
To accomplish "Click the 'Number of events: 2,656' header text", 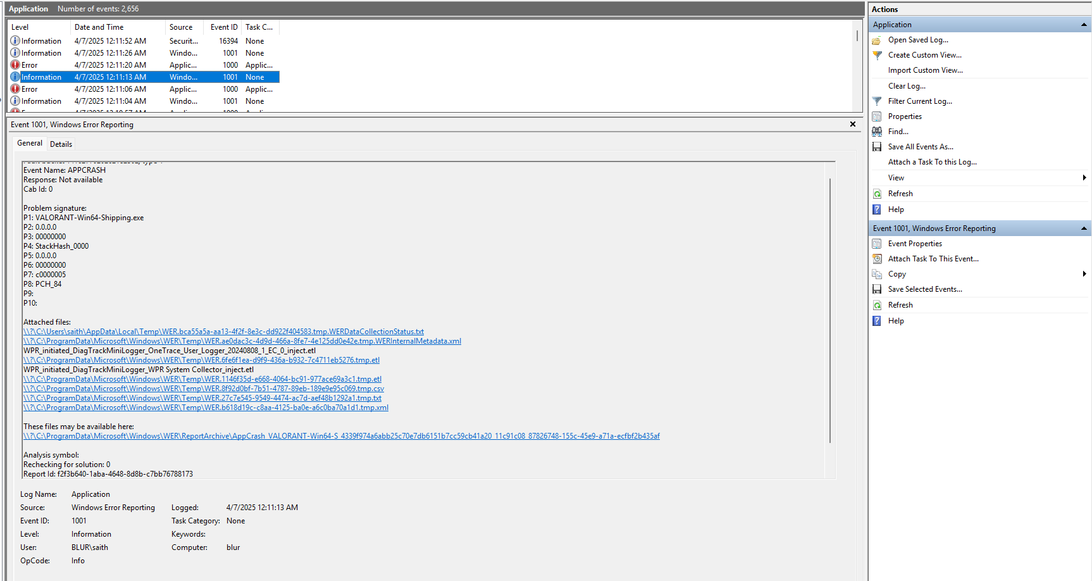I will pos(98,9).
